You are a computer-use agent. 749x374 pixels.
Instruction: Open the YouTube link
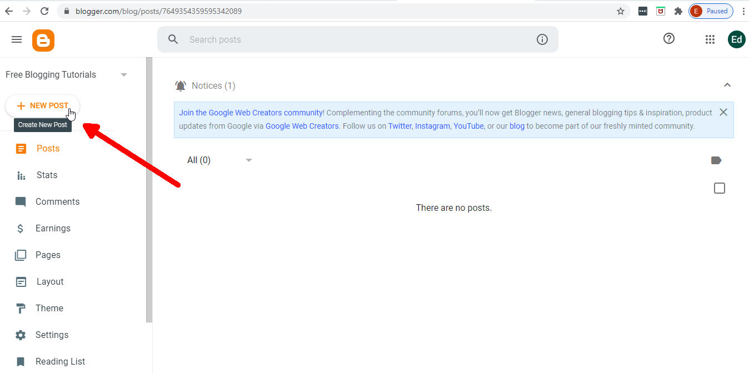click(468, 126)
